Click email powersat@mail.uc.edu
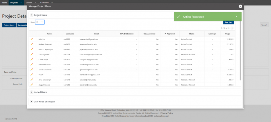This screenshot has width=271, height=122. tap(88, 85)
